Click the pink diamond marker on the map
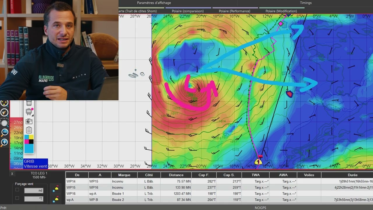The image size is (373, 210). pos(281,23)
